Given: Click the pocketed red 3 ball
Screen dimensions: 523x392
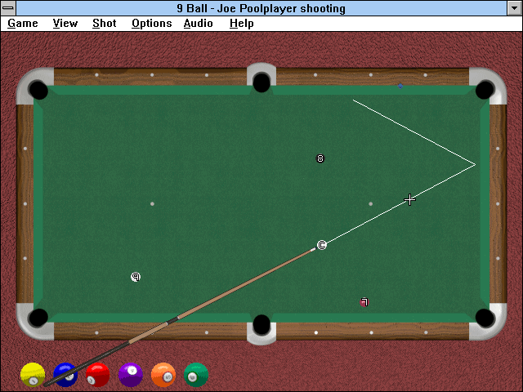Looking at the screenshot, I should click(x=98, y=375).
